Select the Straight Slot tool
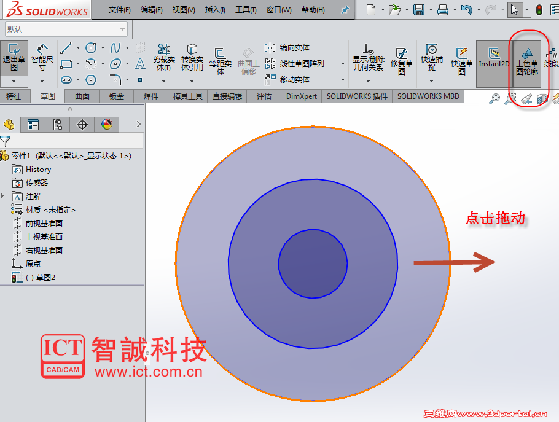The width and height of the screenshot is (559, 422). pos(66,80)
